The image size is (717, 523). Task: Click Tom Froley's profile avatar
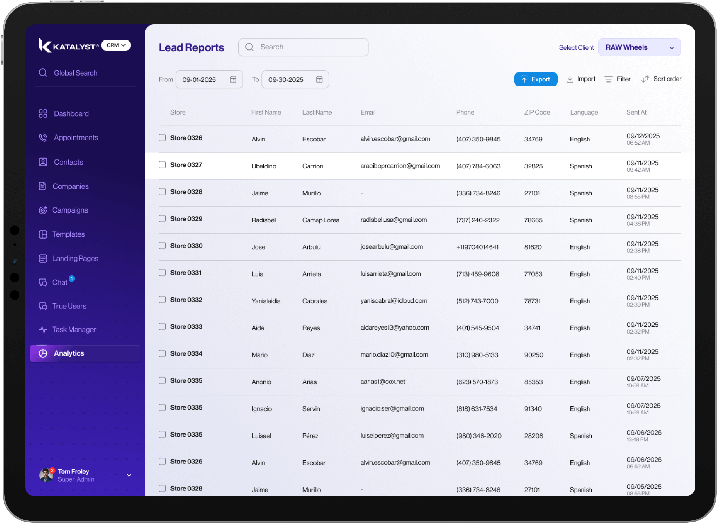click(46, 475)
